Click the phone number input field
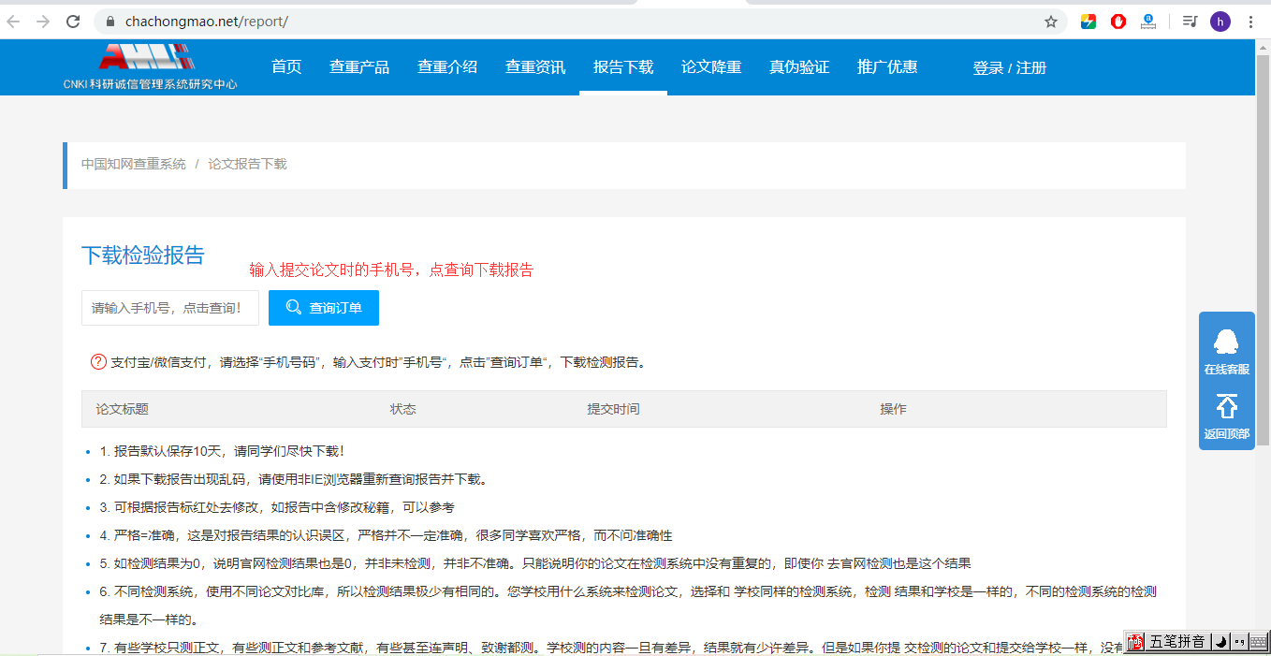Screen dimensions: 1271x656 point(169,307)
